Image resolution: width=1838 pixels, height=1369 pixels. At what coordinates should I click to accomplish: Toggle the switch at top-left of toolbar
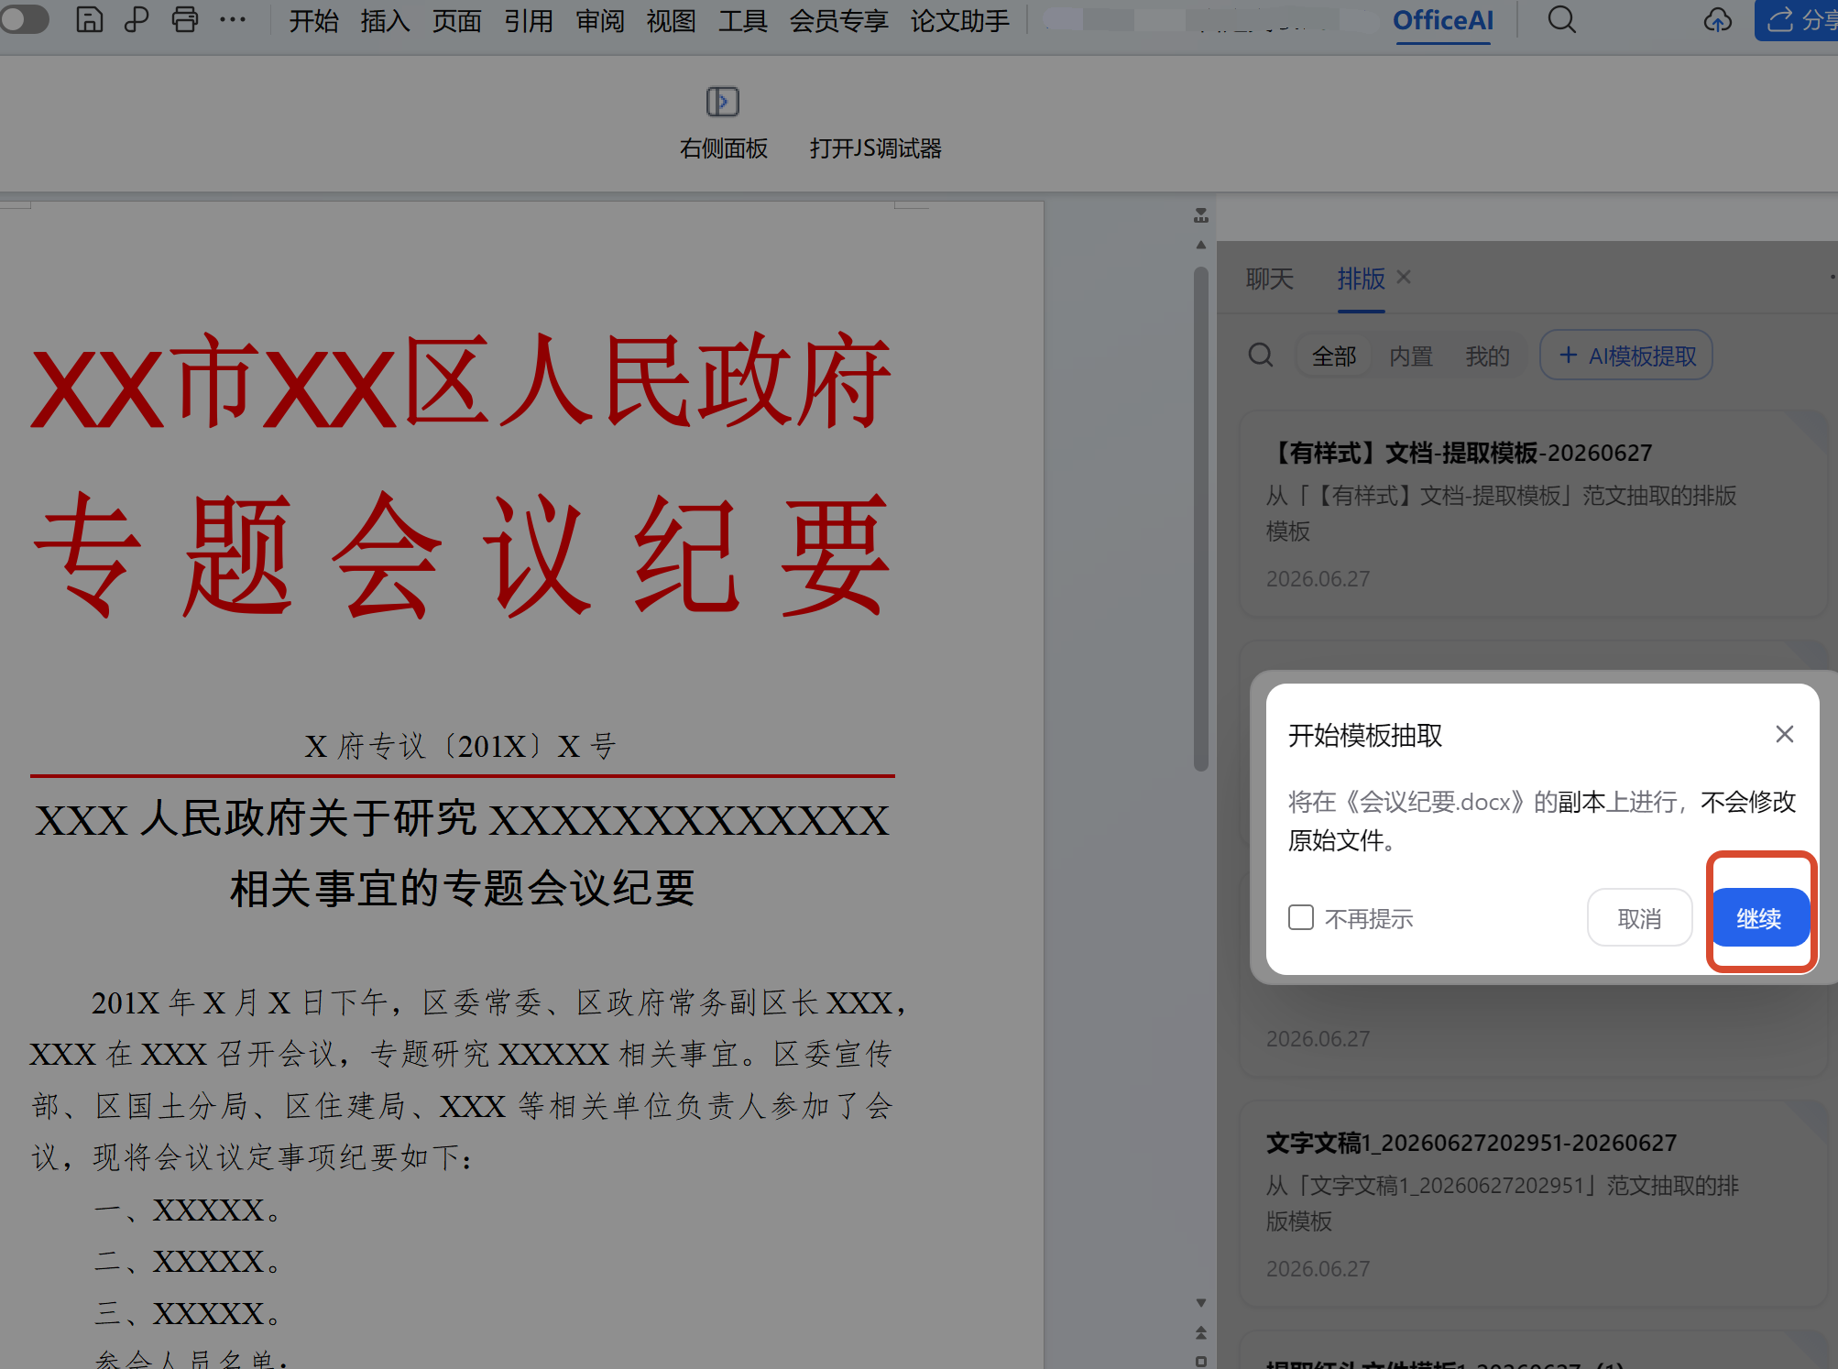[24, 19]
